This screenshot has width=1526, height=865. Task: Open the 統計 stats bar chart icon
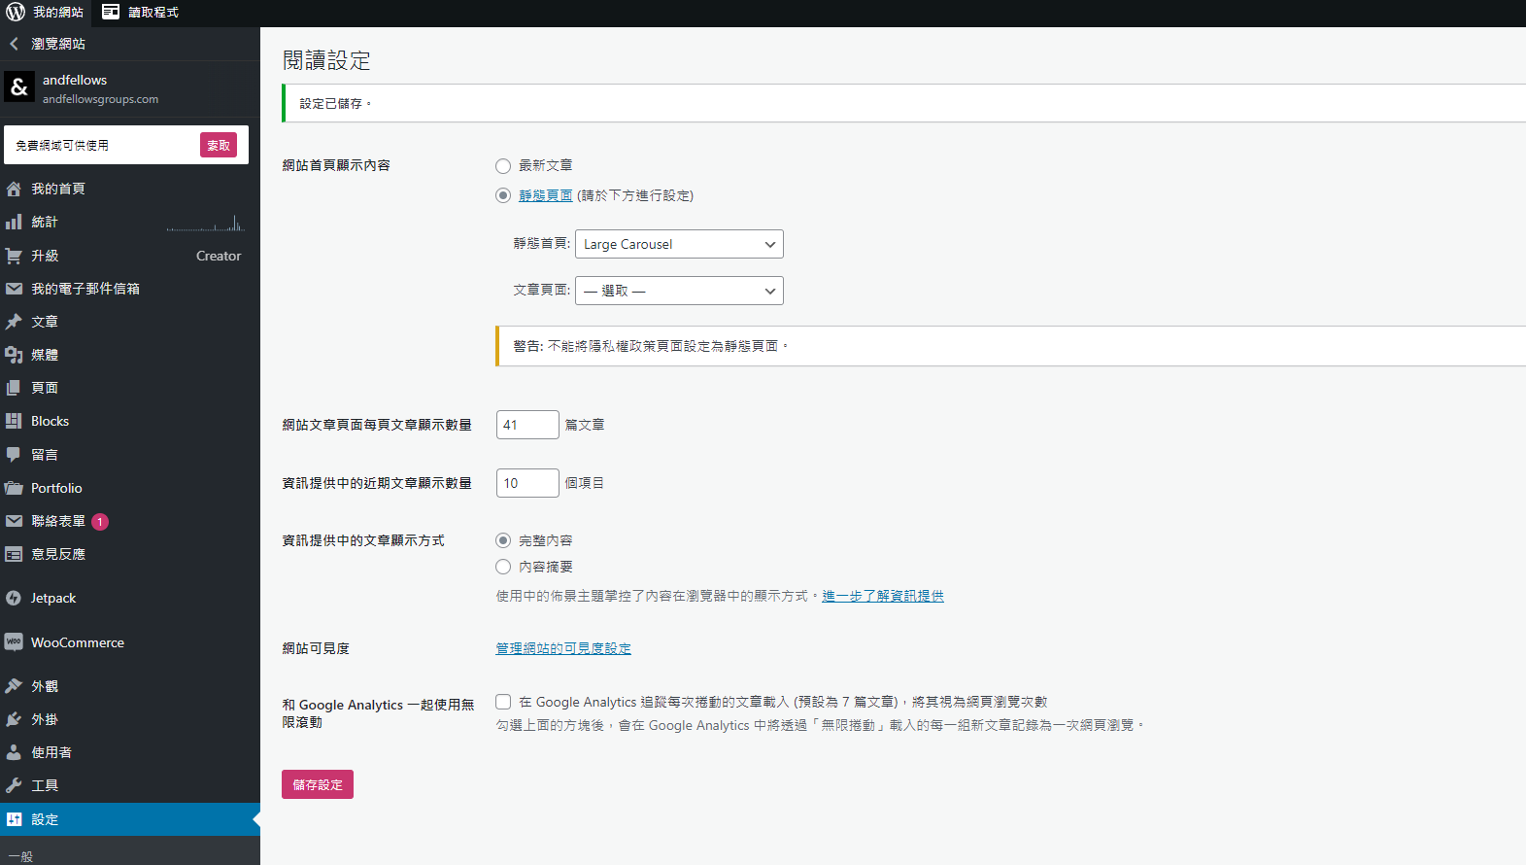click(x=14, y=222)
